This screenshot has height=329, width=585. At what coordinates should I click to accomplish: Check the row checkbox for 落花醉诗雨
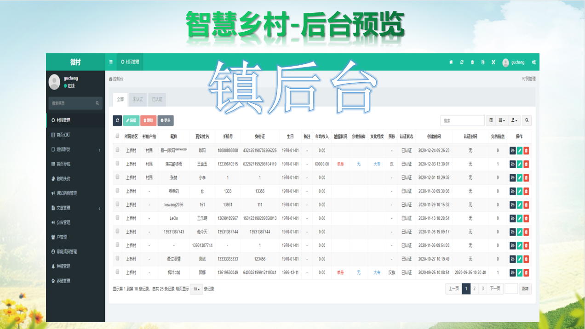[x=118, y=163]
